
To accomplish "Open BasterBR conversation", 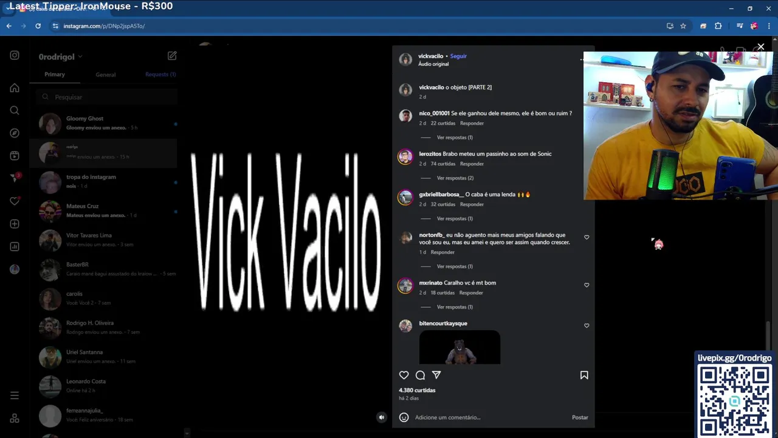I will (103, 269).
